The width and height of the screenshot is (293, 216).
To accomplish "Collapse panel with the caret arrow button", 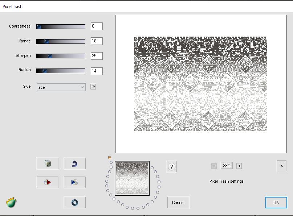I will 281,166.
